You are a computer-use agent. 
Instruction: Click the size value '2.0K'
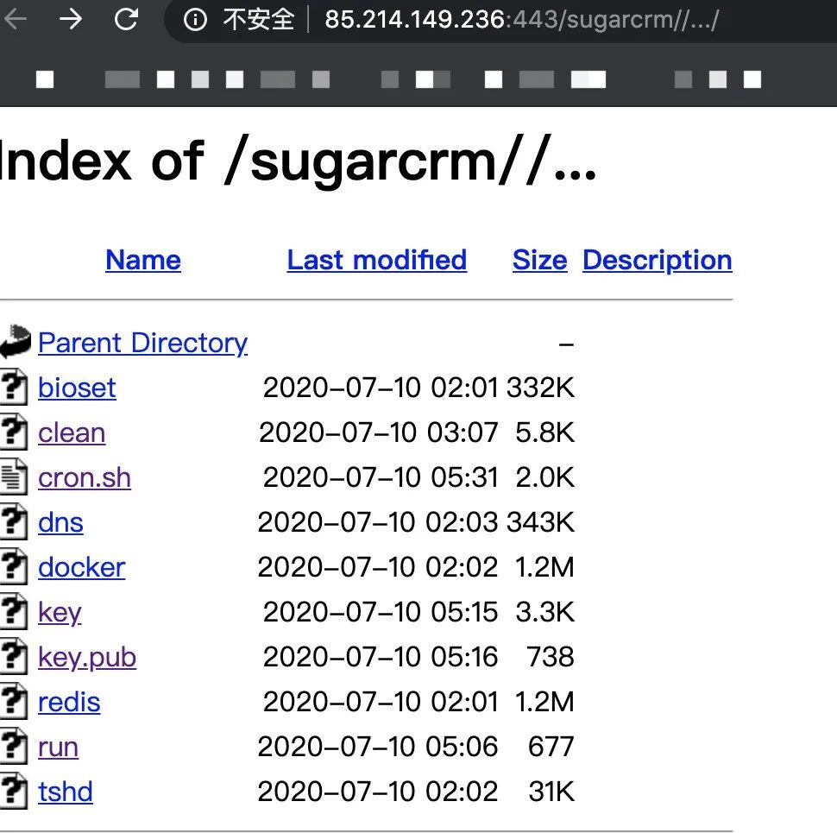pos(545,477)
